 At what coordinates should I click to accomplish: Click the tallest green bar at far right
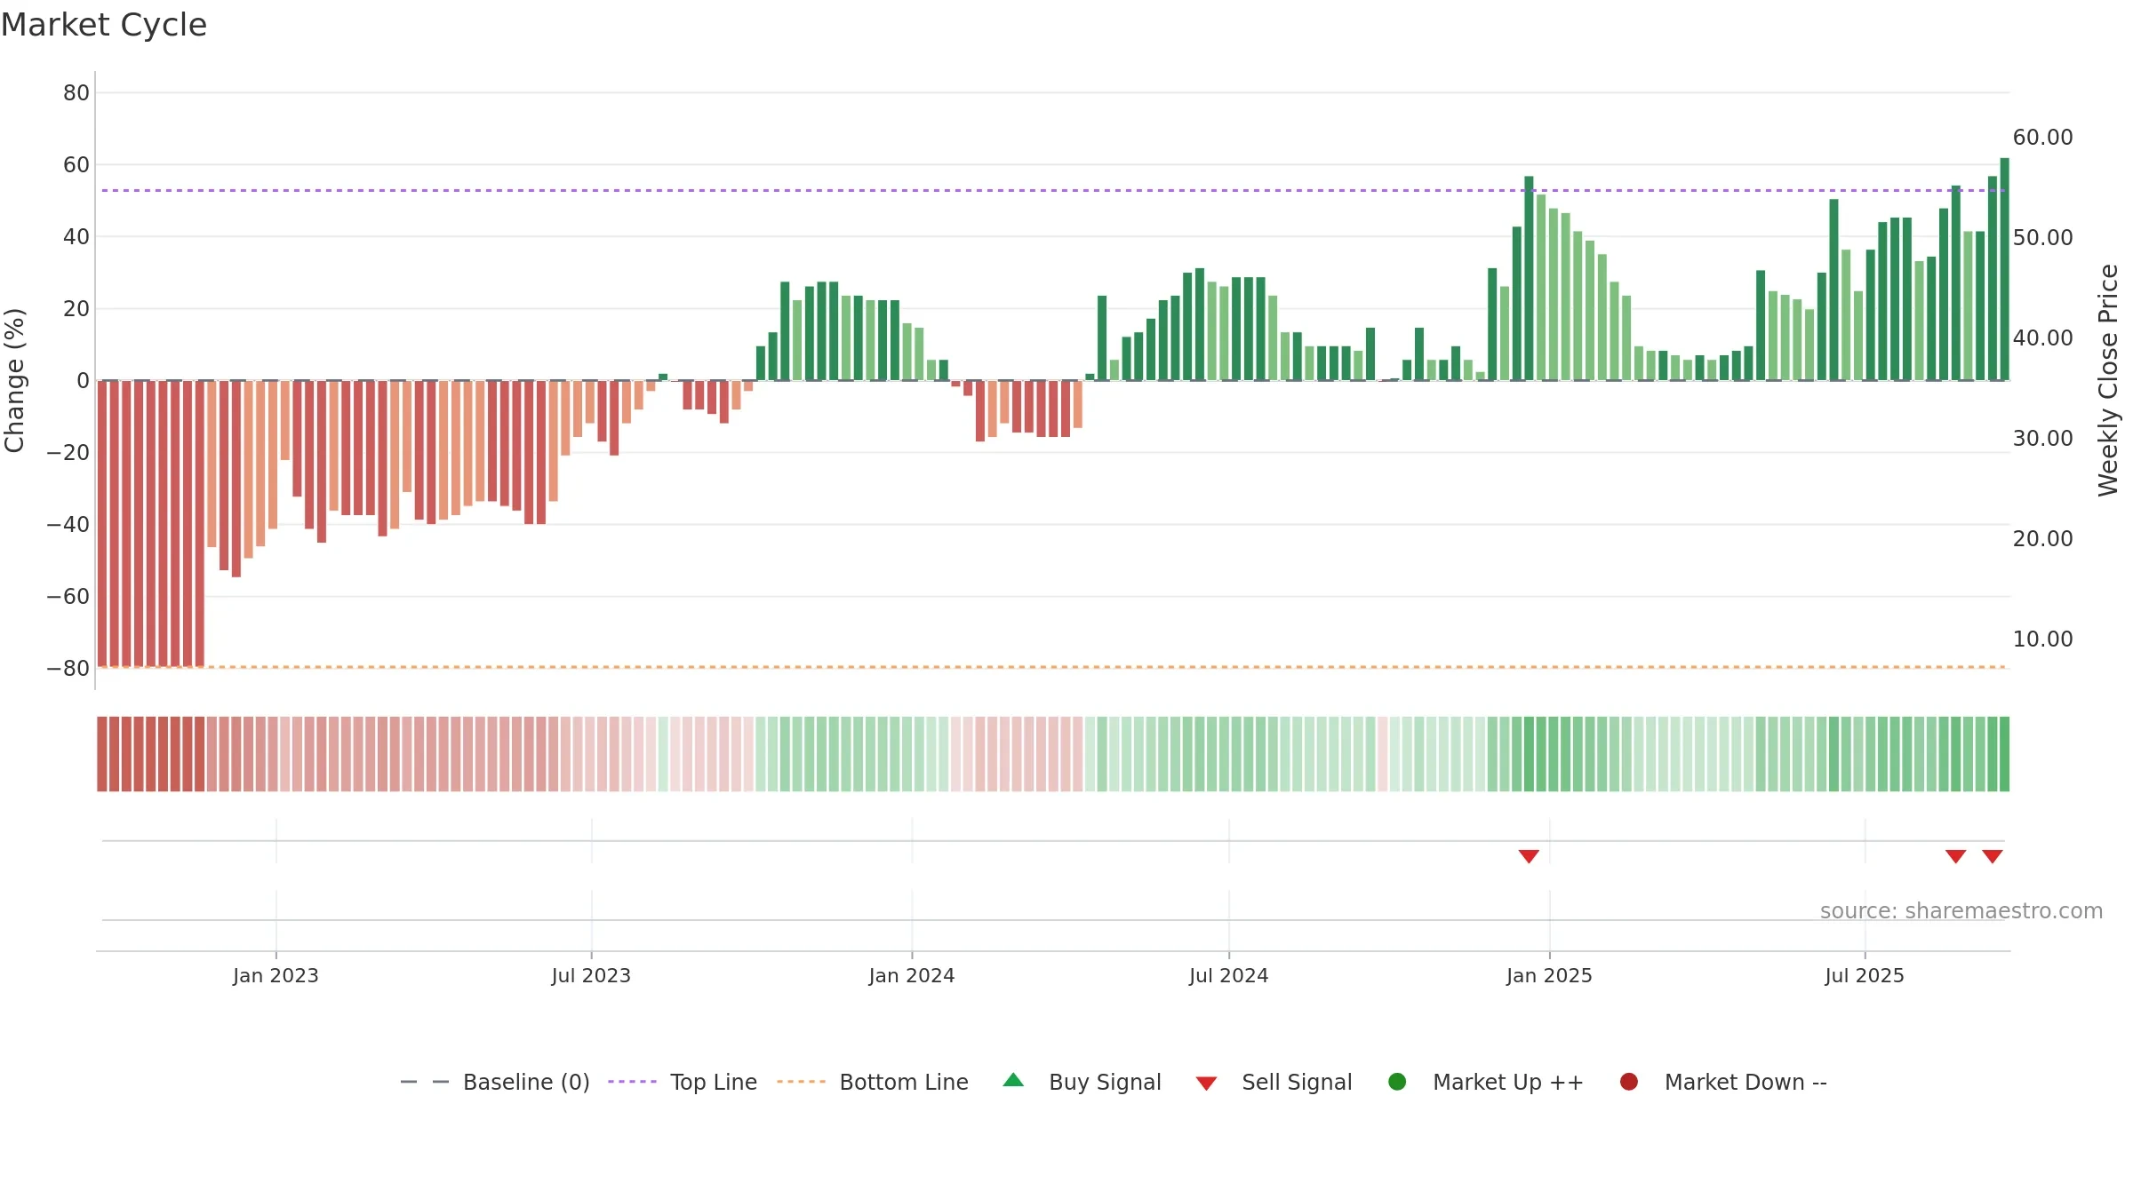pos(2004,269)
